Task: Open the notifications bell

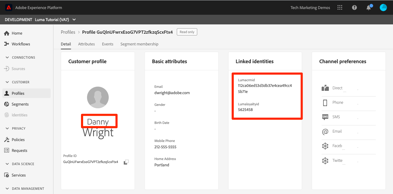Action: 369,8
